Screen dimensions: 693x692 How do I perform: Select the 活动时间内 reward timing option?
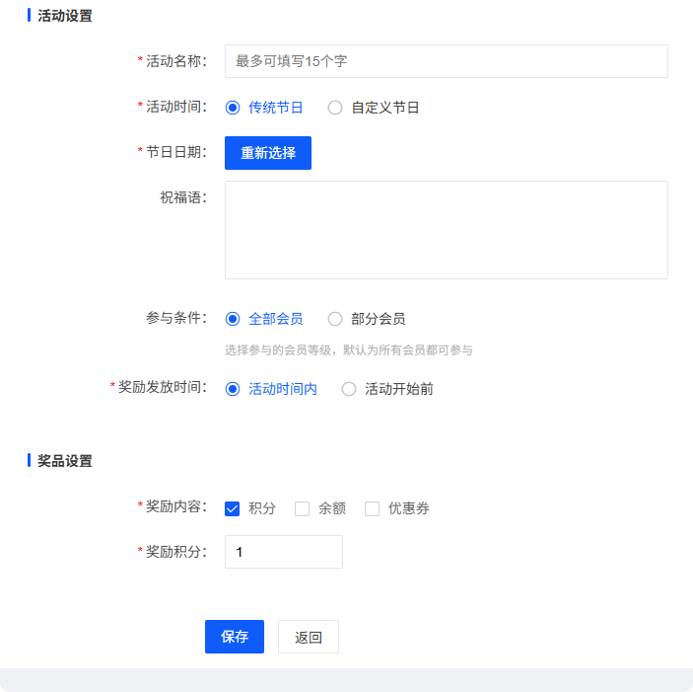(234, 389)
